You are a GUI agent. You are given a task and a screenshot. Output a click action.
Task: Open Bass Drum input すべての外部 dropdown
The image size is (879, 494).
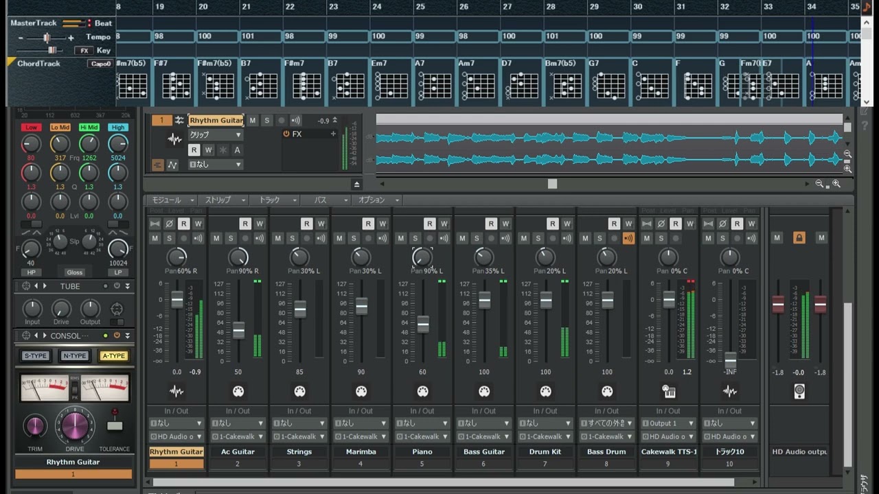(x=606, y=423)
